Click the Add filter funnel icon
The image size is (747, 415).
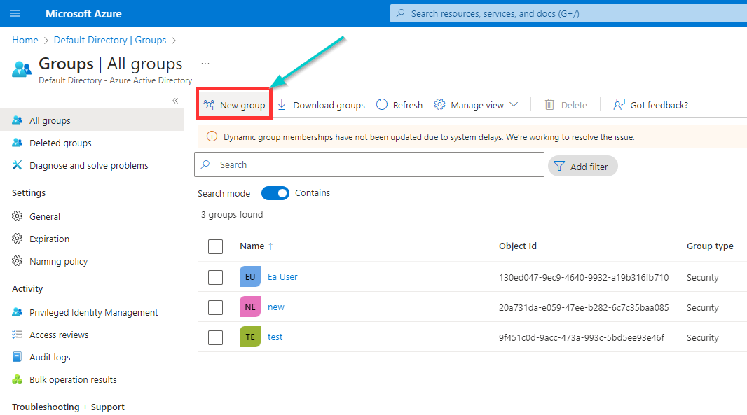(x=559, y=166)
